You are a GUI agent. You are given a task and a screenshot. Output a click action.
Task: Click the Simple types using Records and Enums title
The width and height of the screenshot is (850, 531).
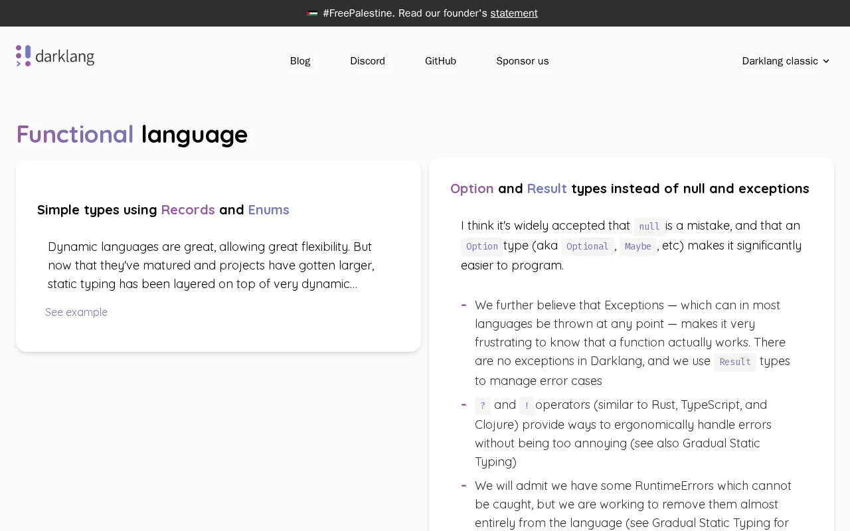163,210
